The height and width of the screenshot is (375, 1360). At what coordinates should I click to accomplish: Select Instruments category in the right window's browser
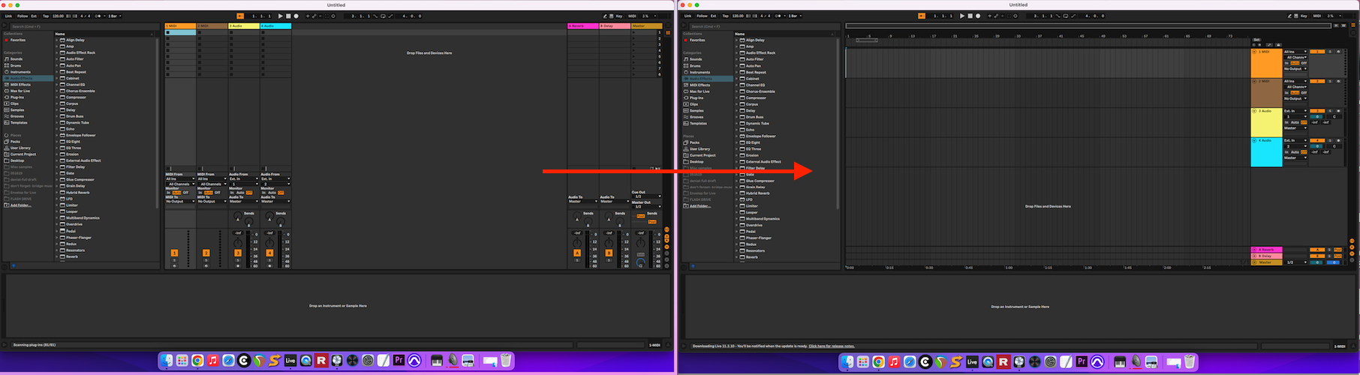(x=700, y=72)
